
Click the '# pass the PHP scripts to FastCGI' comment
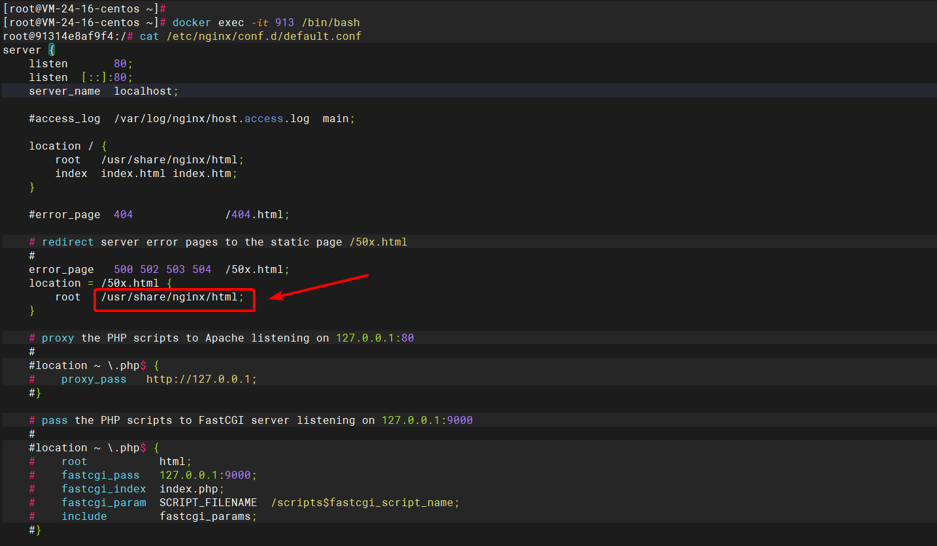[x=251, y=421]
